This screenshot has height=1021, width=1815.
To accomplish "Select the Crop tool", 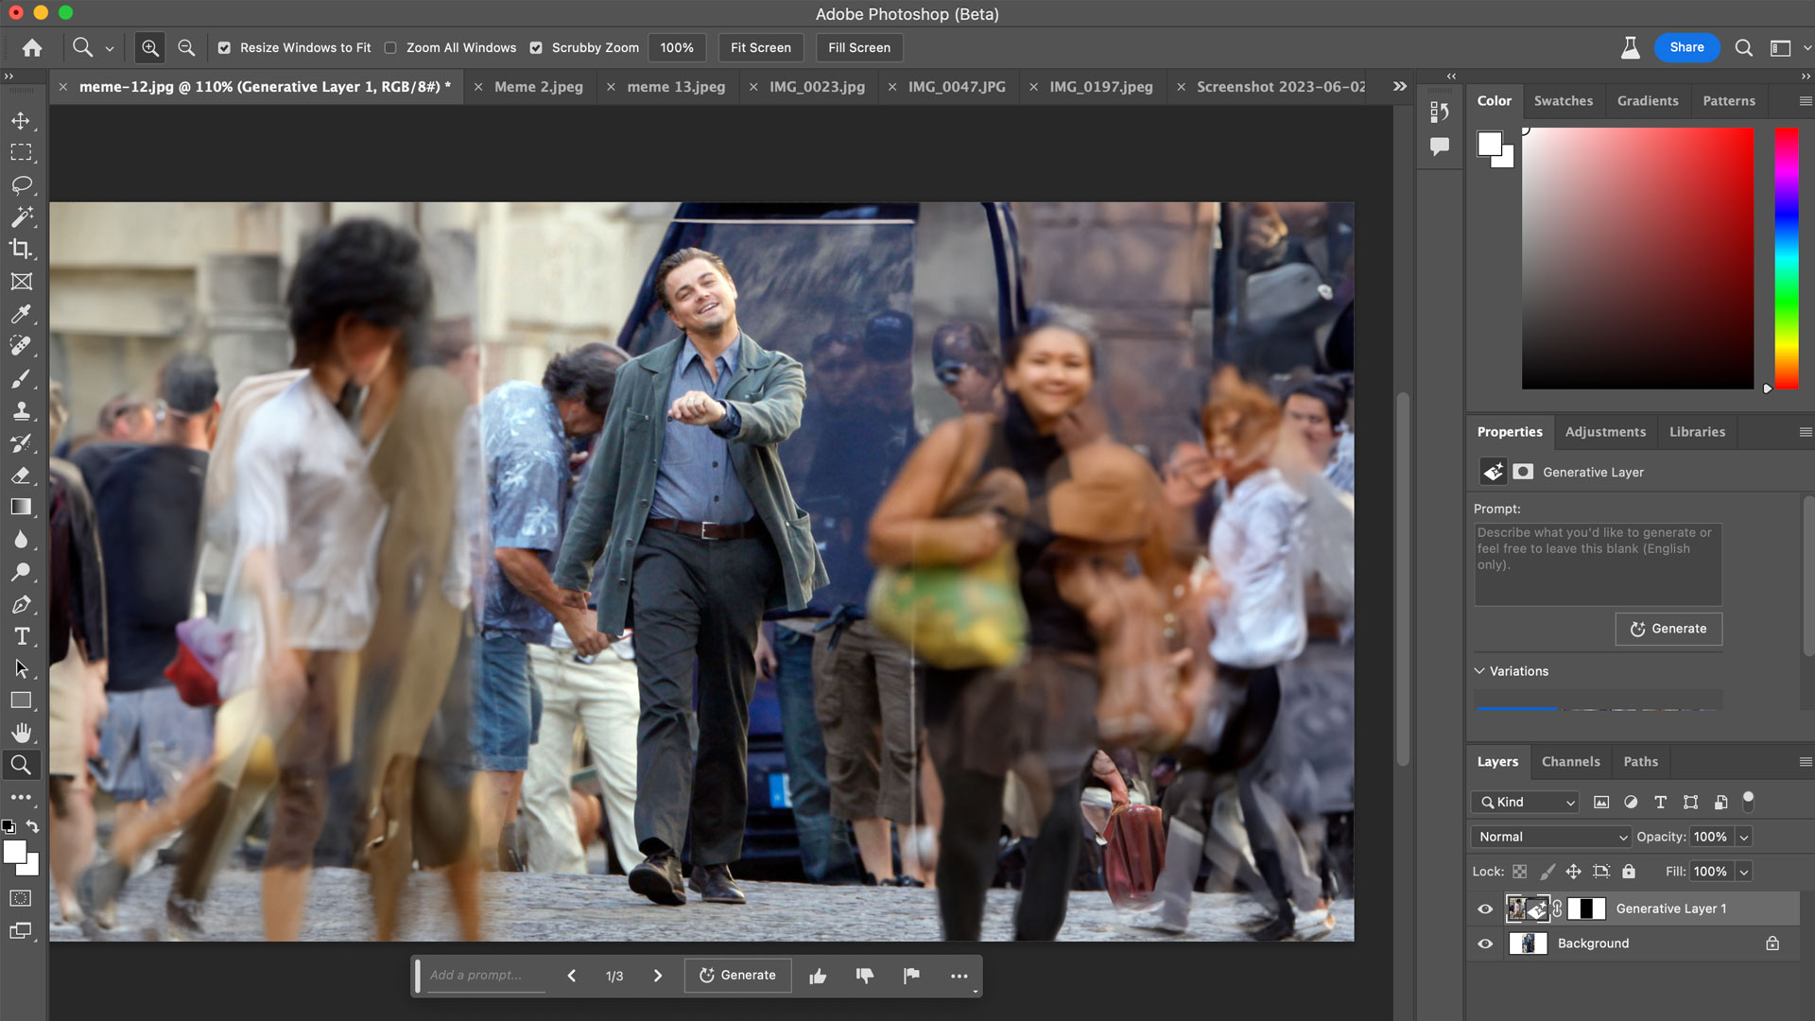I will (21, 248).
